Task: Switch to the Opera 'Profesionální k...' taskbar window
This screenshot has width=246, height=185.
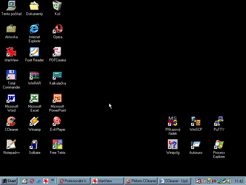Action: (74, 181)
